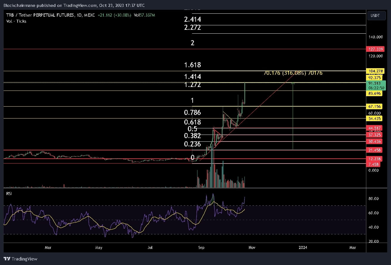The image size is (391, 265).
Task: Click the 30.436 red price tag
Action: pos(375,142)
